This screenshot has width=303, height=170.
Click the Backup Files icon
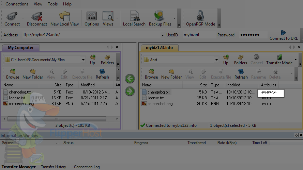(x=160, y=18)
